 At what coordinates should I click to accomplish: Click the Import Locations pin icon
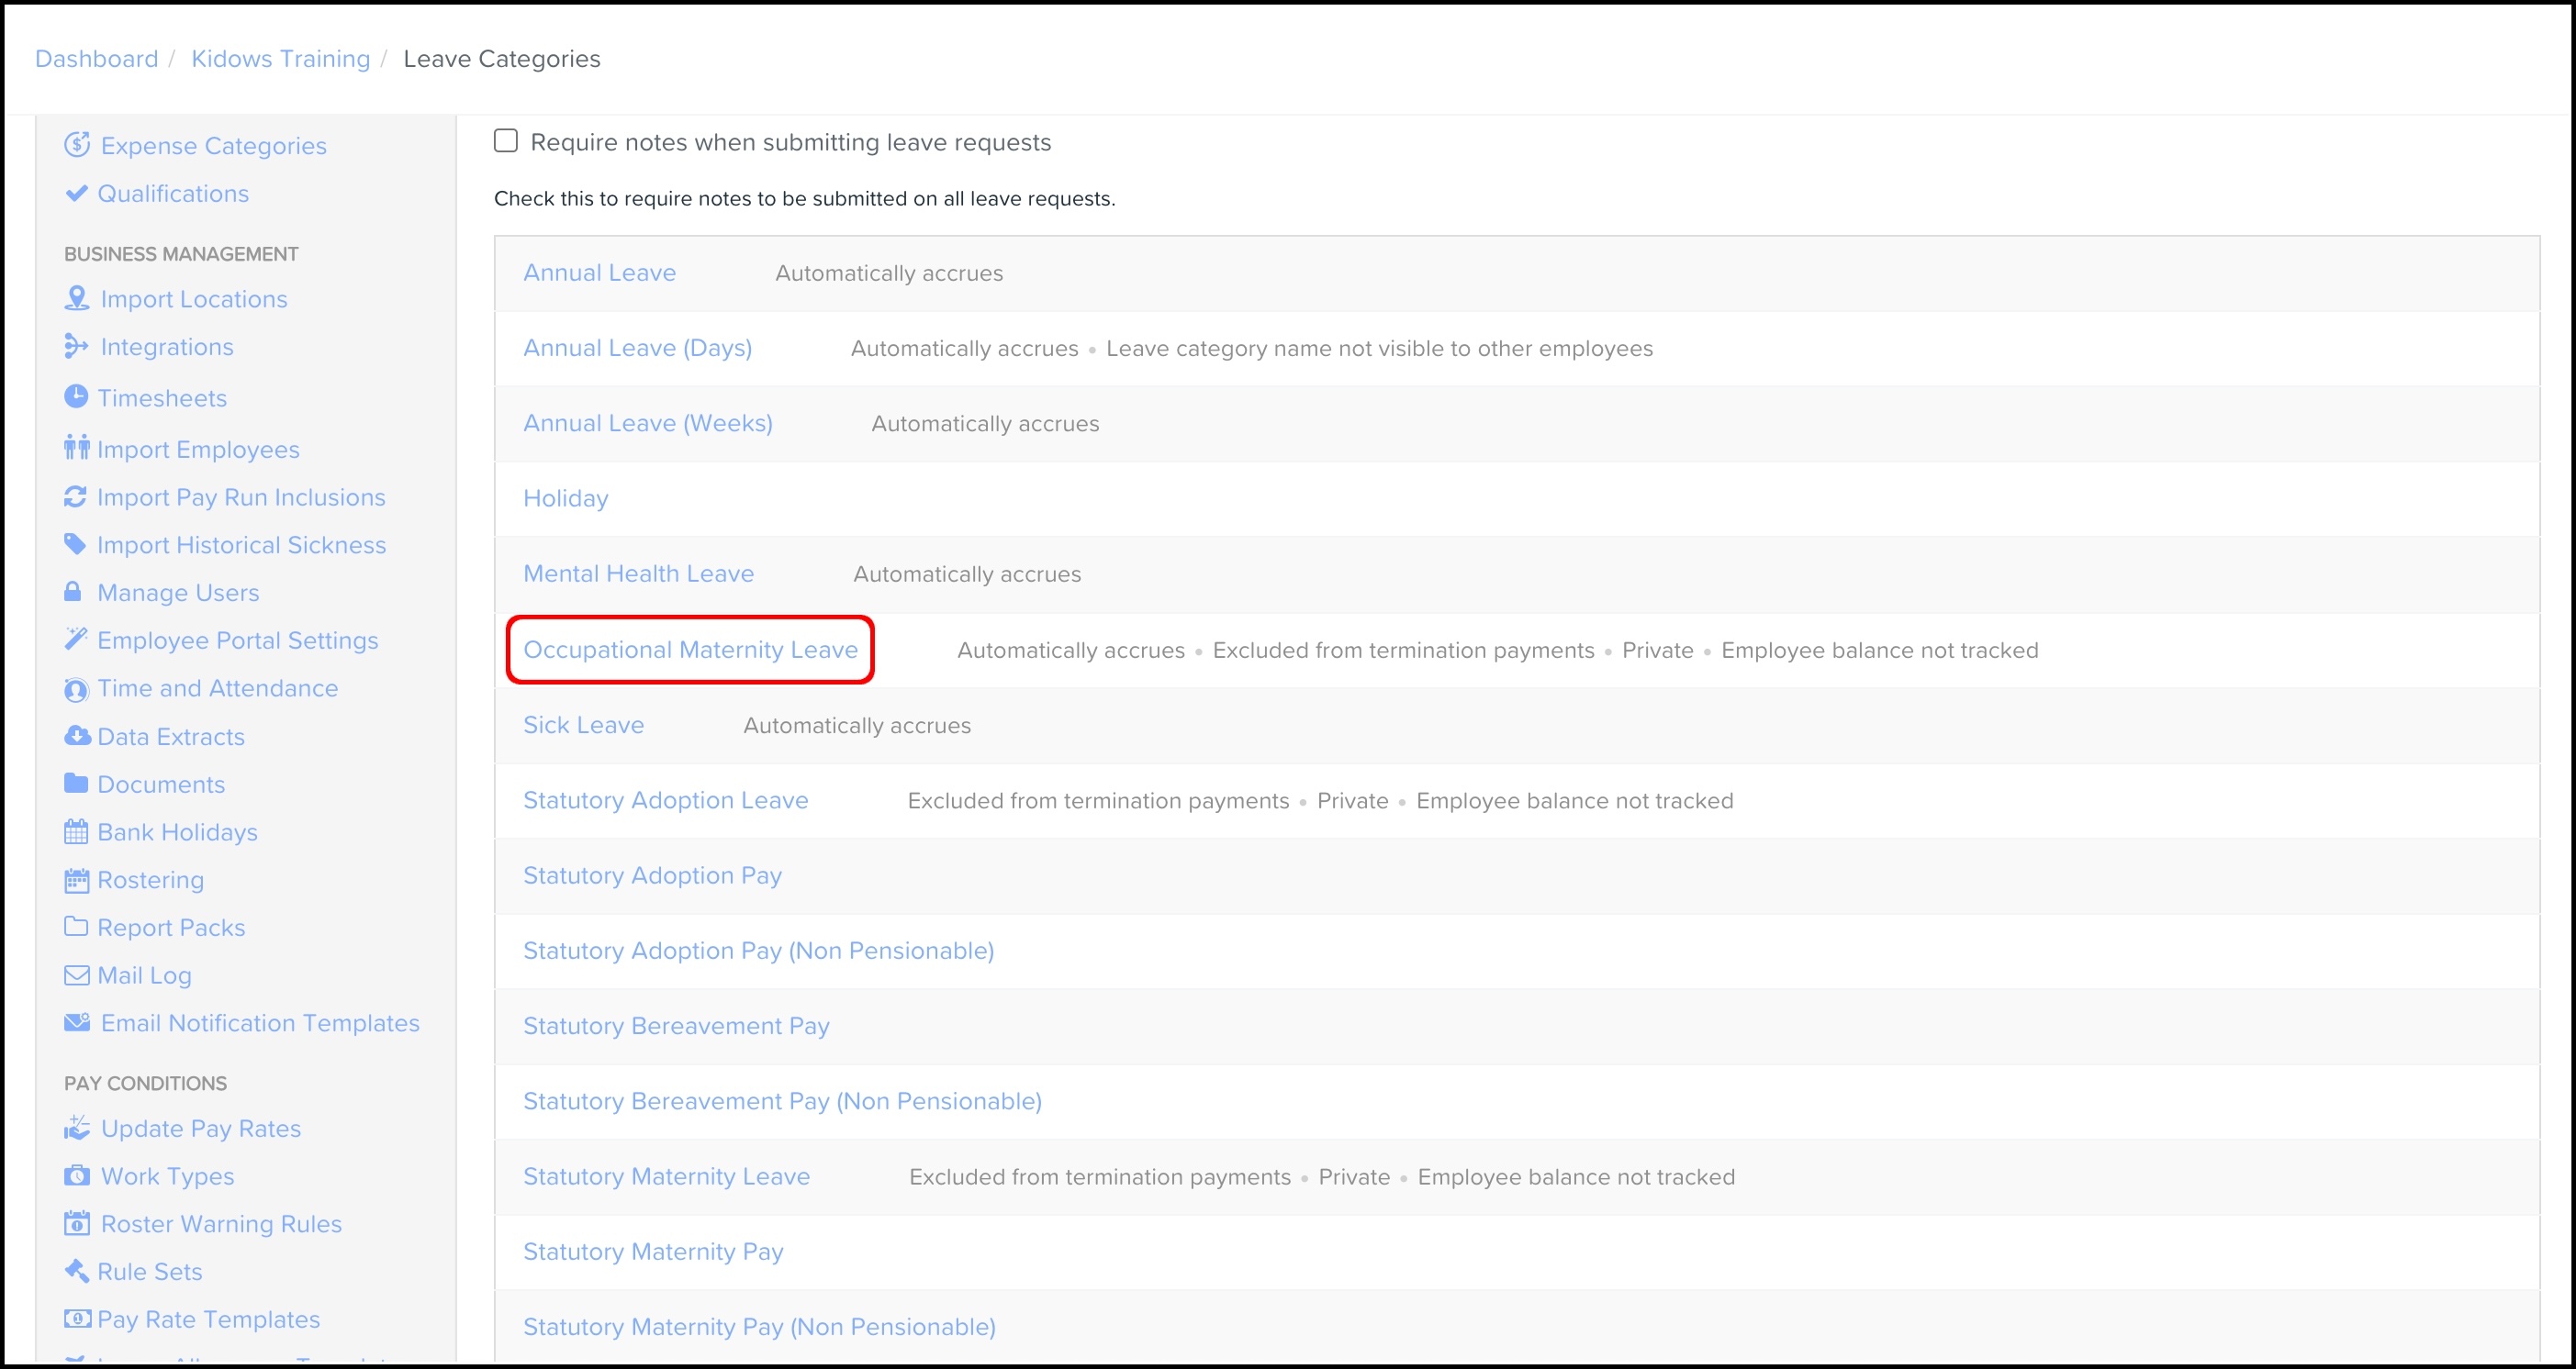77,298
